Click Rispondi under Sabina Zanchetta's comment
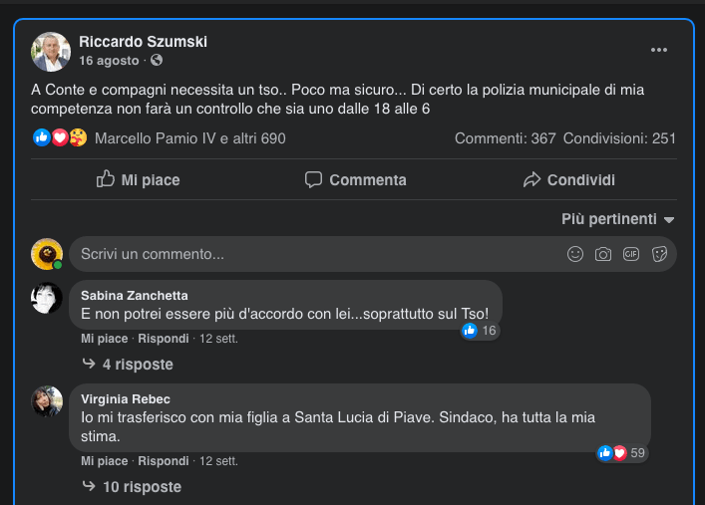 pos(163,339)
